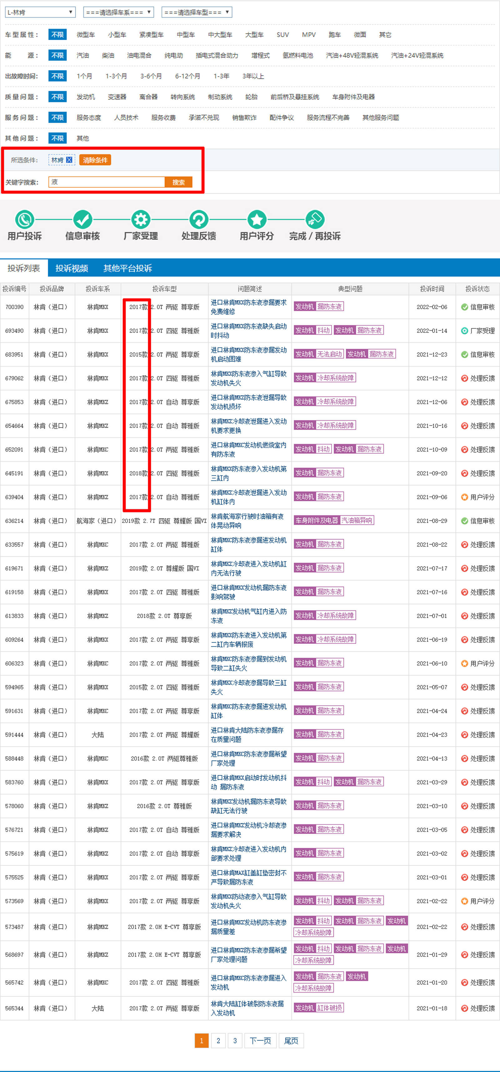
Task: Filter by 销售欺诈 service problem
Action: pyautogui.click(x=244, y=118)
